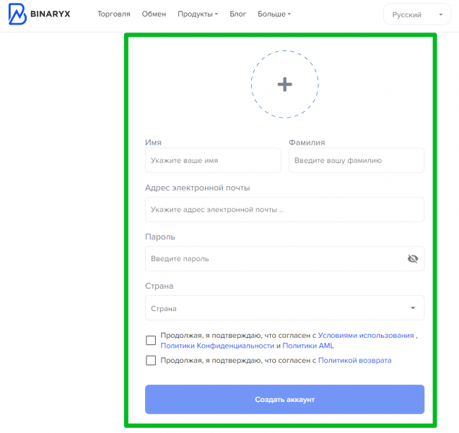Viewport: 459px width, 433px height.
Task: Focus the Пароль password field
Action: coord(284,259)
